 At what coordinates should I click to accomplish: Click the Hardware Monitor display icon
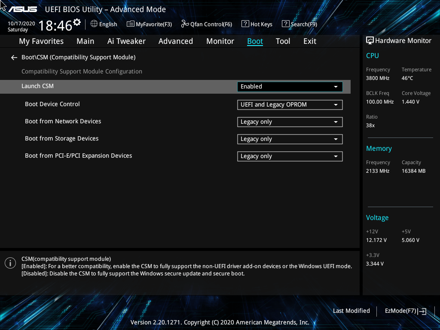370,41
